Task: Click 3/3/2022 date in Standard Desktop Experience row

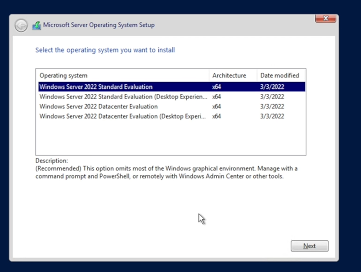Action: pos(272,97)
